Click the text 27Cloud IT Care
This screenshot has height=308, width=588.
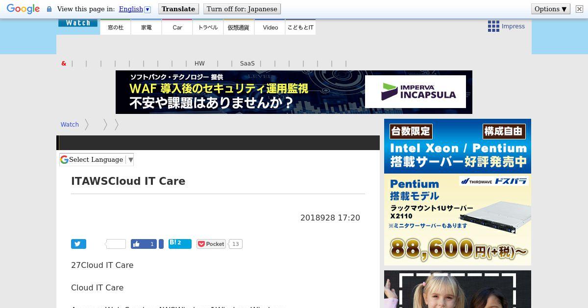tap(102, 265)
